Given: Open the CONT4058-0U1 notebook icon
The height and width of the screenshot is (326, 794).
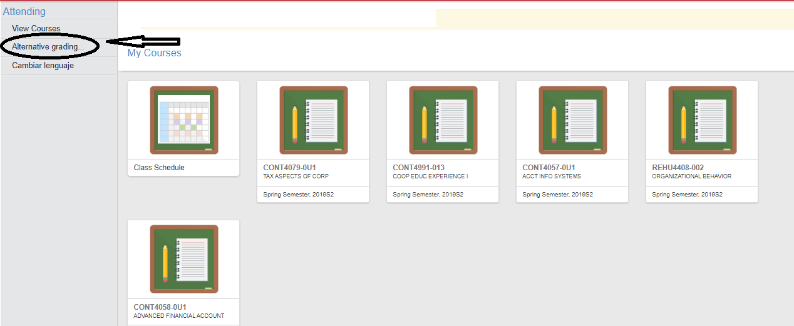Looking at the screenshot, I should (183, 259).
